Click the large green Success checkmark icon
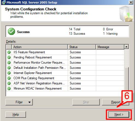 [11, 31]
